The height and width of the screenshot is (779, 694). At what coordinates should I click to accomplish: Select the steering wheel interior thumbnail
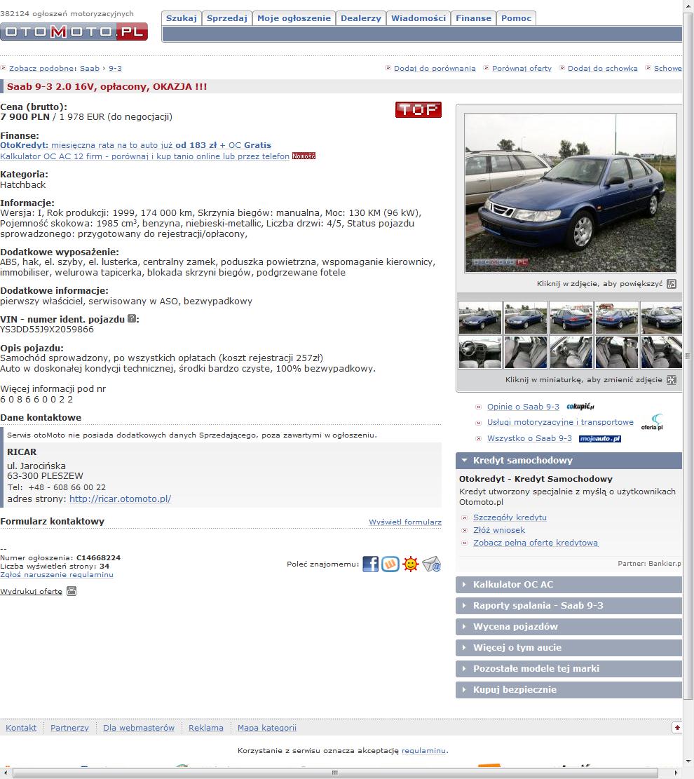[480, 352]
